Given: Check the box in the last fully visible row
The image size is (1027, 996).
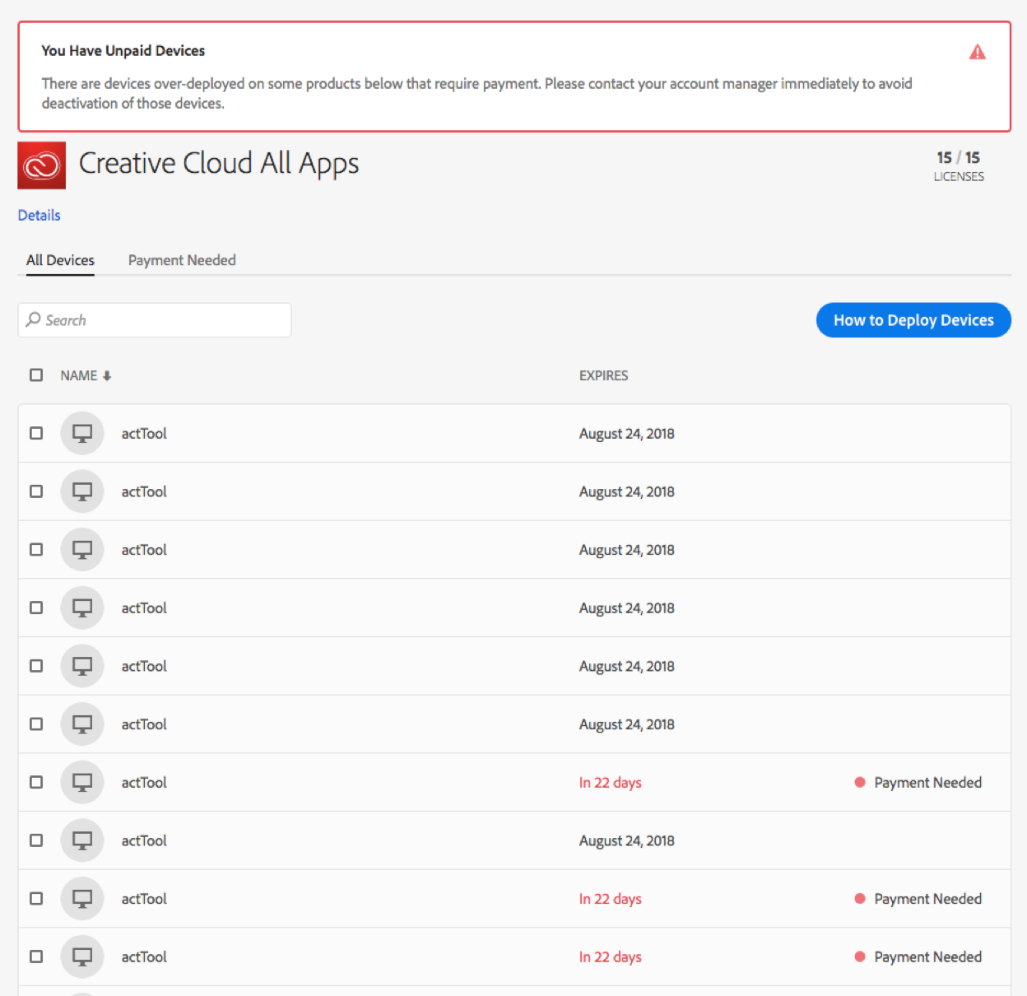Looking at the screenshot, I should [36, 956].
